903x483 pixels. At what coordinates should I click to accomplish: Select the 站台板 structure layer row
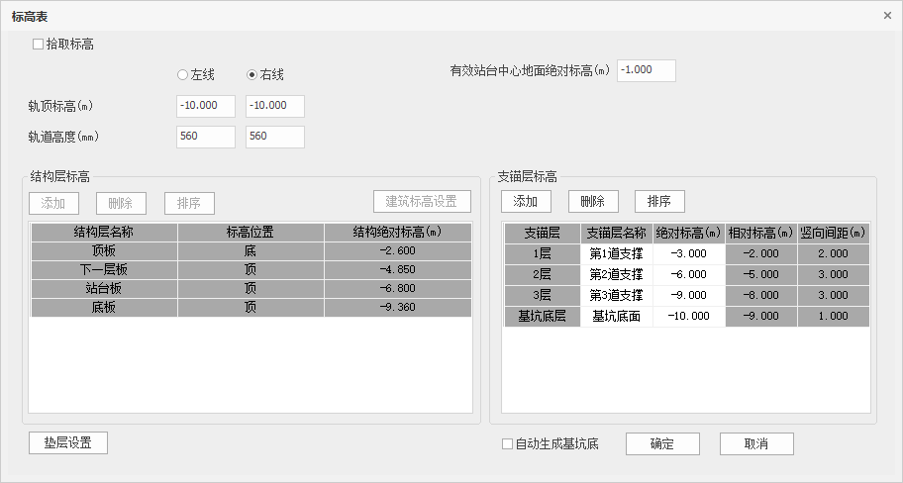click(x=103, y=289)
